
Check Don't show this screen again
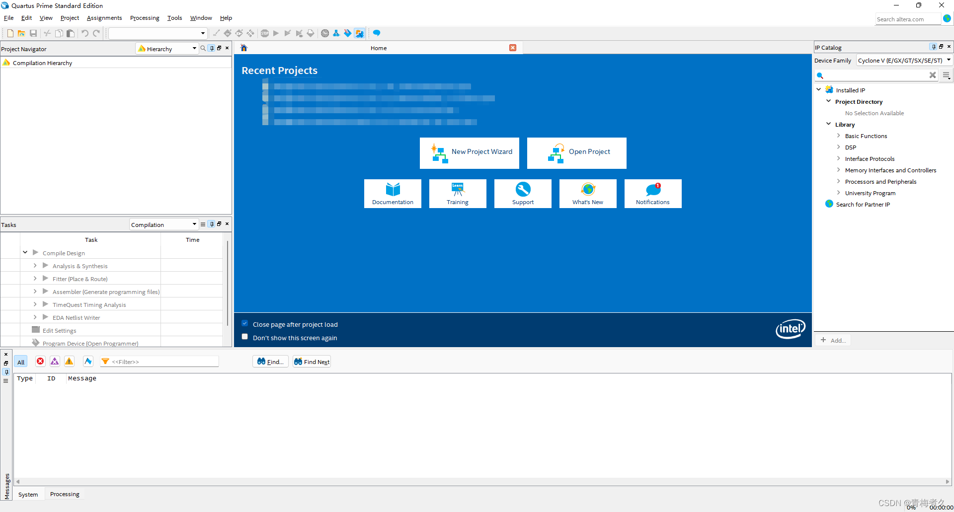pyautogui.click(x=245, y=337)
